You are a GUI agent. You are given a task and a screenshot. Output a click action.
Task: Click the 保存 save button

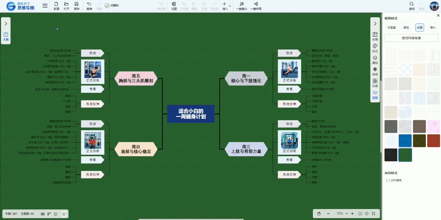pyautogui.click(x=76, y=6)
